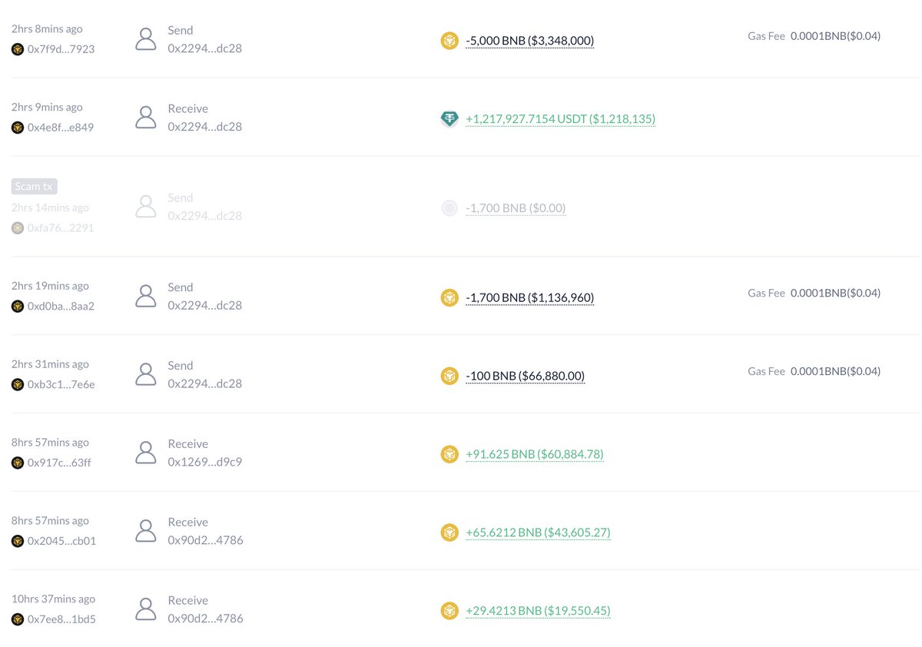Open transaction hash 0xd0ba...8aa2

tap(61, 306)
